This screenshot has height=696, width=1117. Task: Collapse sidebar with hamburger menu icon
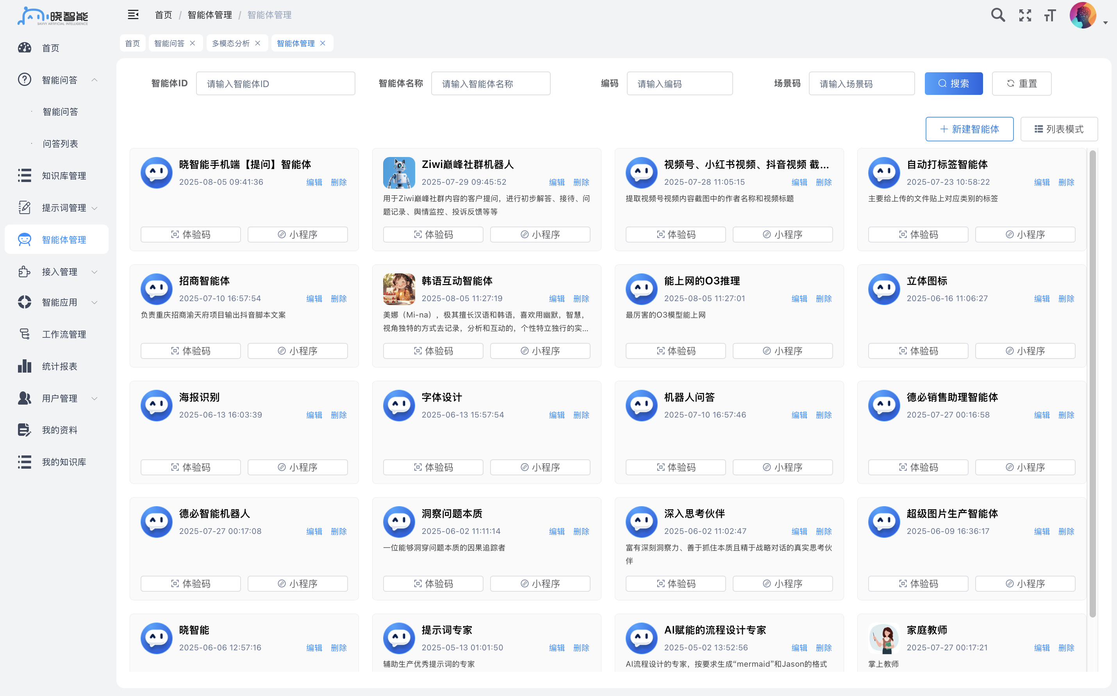[133, 15]
